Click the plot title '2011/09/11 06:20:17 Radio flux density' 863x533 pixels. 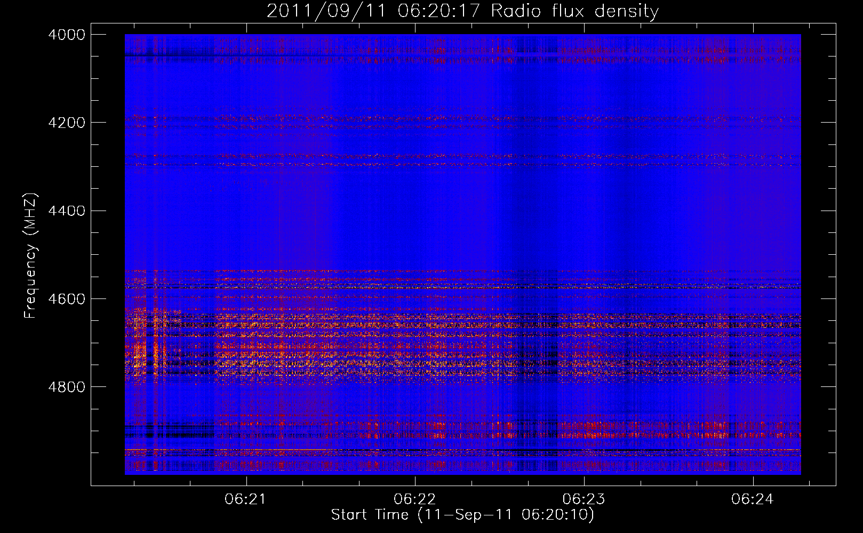(462, 11)
